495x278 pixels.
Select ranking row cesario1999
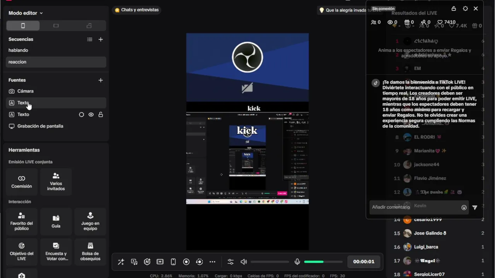[x=439, y=220]
